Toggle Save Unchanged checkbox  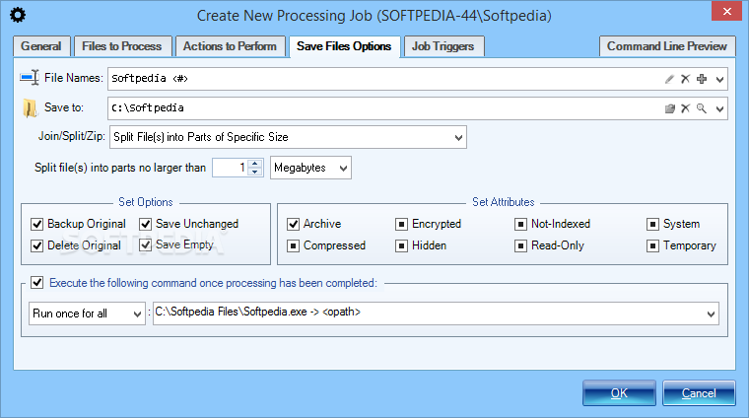coord(145,224)
